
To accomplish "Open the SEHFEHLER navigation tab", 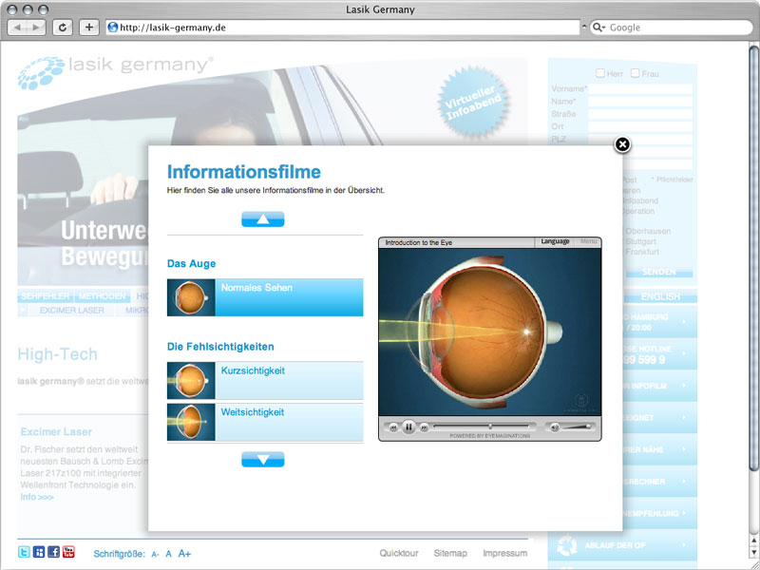I will tap(46, 296).
